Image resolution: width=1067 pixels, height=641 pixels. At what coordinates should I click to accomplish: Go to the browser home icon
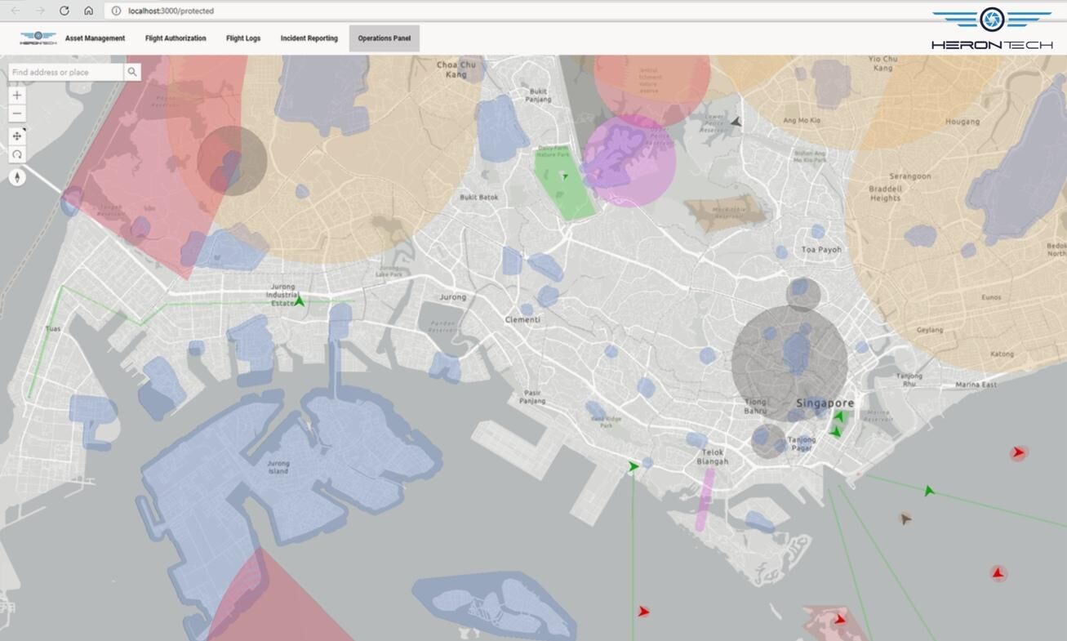88,11
